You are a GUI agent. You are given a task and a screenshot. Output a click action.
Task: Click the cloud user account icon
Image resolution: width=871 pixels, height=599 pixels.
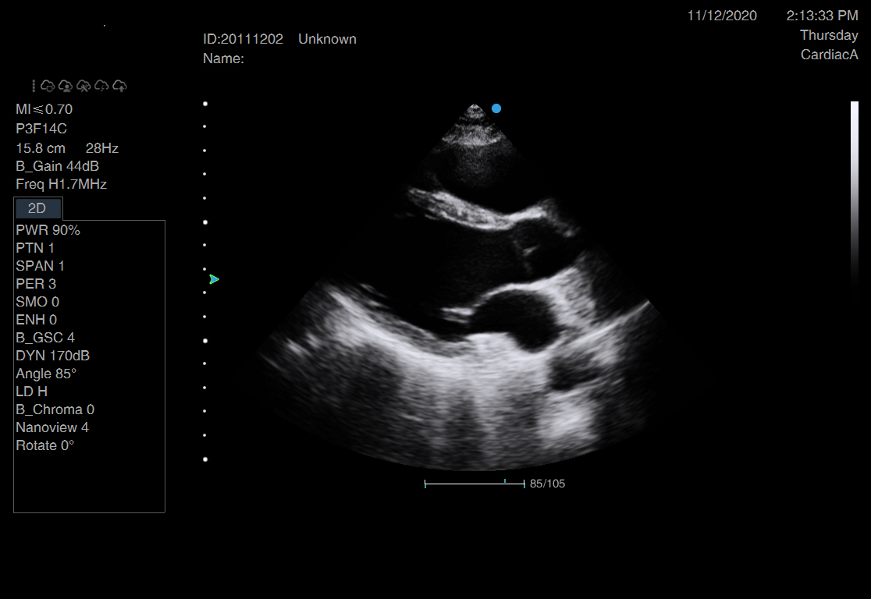click(x=66, y=86)
